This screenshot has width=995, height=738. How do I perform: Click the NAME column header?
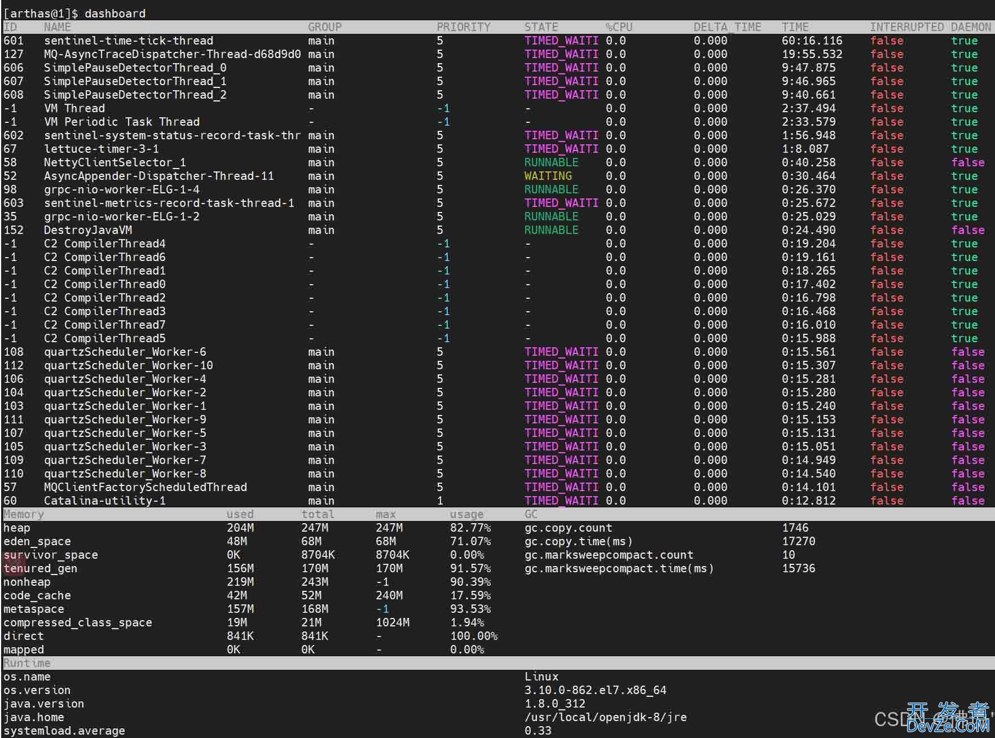pyautogui.click(x=58, y=27)
